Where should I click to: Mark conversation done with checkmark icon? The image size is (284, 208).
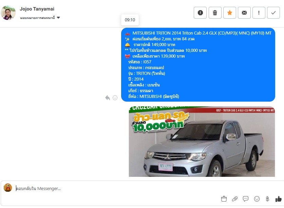(x=273, y=13)
